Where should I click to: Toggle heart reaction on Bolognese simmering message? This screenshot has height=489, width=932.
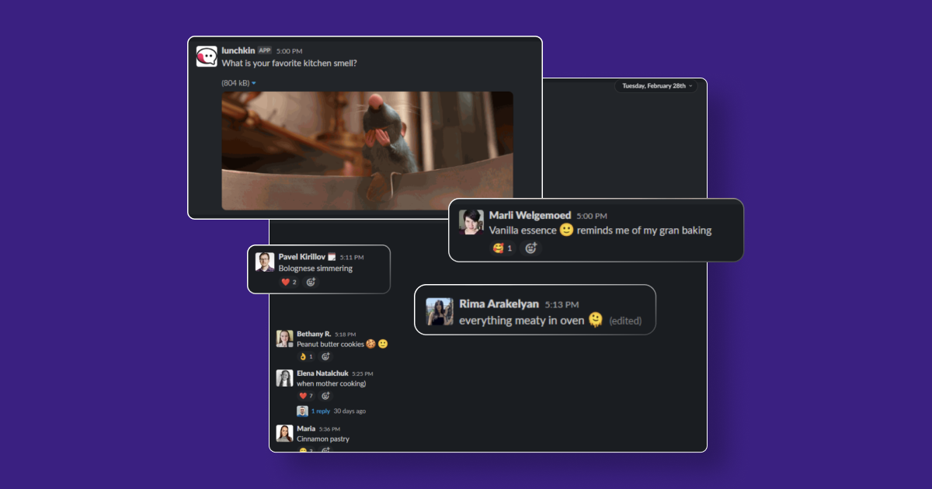pyautogui.click(x=290, y=283)
